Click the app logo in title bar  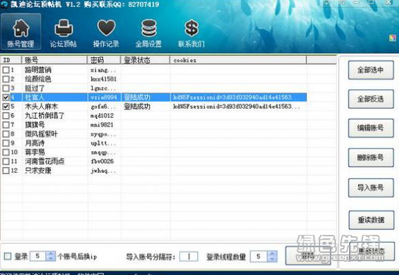click(x=4, y=5)
